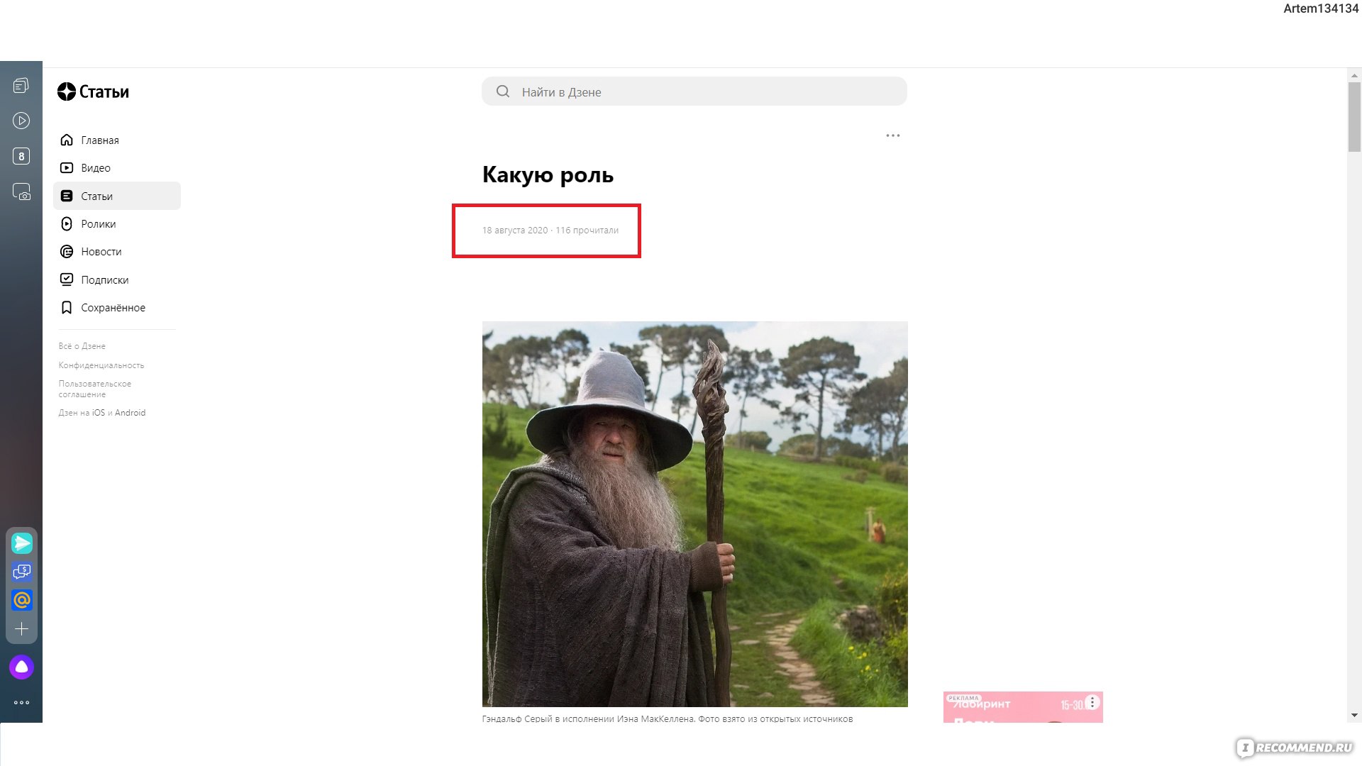The image size is (1362, 766).
Task: Click the bookmark icon beside Сохранённое
Action: click(67, 307)
